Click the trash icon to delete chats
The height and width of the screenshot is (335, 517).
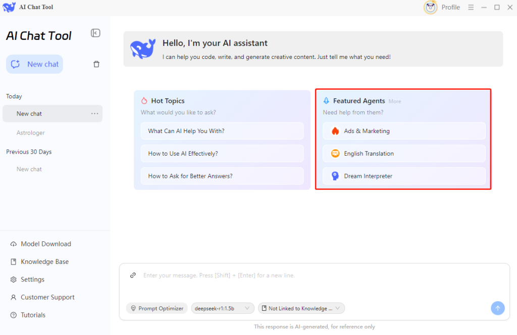pos(96,64)
